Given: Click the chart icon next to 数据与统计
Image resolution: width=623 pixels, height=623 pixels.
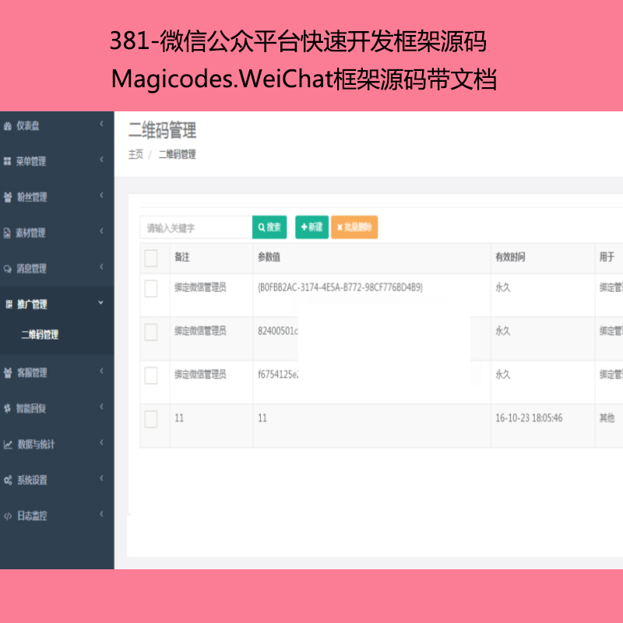Looking at the screenshot, I should pyautogui.click(x=8, y=444).
